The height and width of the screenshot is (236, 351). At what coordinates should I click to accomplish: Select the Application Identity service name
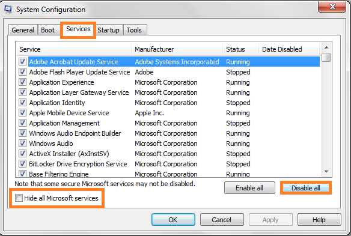[57, 103]
